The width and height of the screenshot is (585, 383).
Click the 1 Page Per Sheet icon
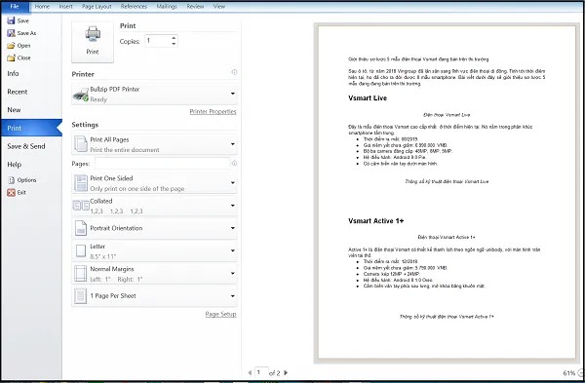pyautogui.click(x=81, y=296)
